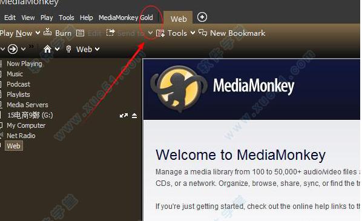
Task: Open the Help menu
Action: [87, 18]
